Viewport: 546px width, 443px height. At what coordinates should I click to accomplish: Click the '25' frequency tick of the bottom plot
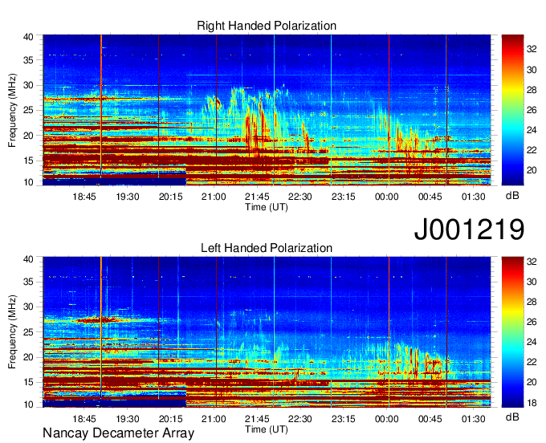(28, 332)
